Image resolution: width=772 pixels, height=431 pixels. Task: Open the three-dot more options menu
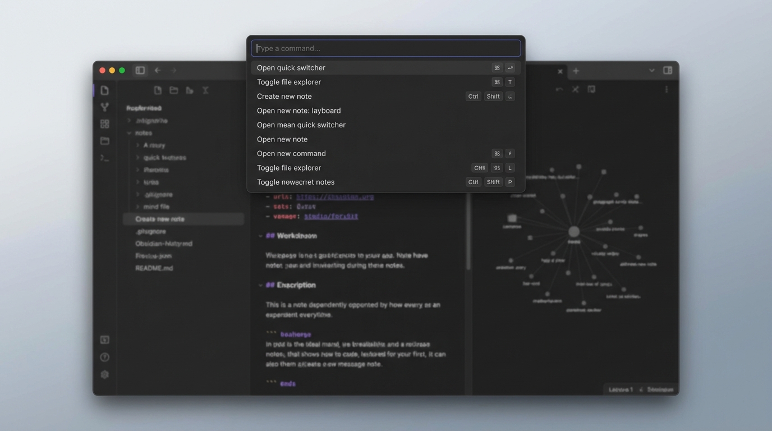pos(666,90)
